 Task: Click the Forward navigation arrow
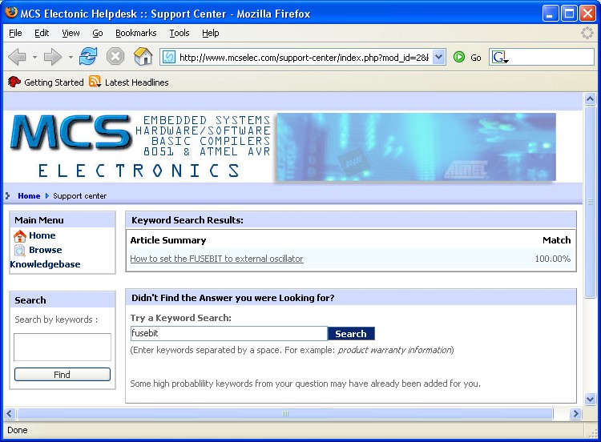coord(53,58)
